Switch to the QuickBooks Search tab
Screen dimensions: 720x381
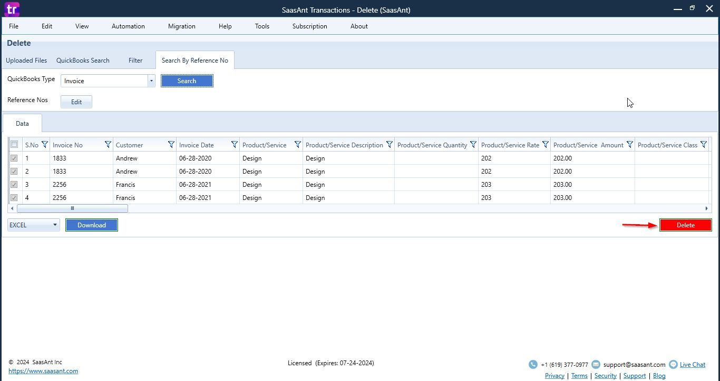(x=83, y=60)
